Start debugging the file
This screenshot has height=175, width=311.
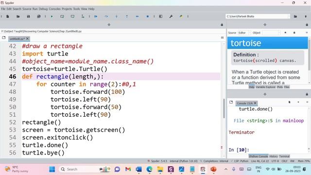point(96,17)
